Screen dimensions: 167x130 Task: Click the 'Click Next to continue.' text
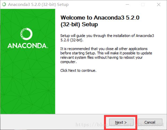click(x=78, y=70)
